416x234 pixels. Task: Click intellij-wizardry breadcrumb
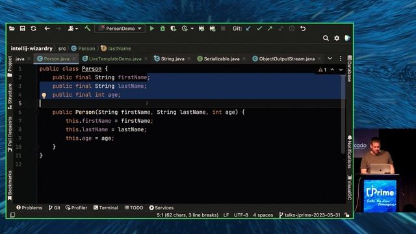[32, 49]
